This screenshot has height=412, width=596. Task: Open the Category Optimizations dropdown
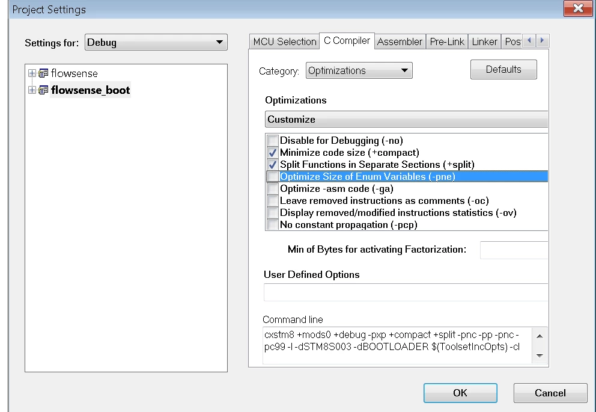click(359, 70)
